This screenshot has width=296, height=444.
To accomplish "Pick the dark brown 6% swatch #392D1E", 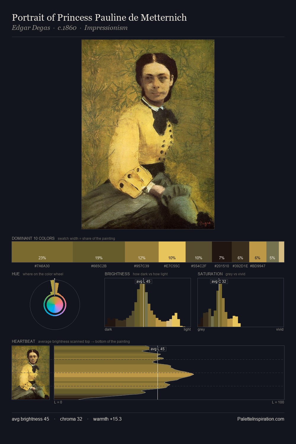I will (x=240, y=252).
